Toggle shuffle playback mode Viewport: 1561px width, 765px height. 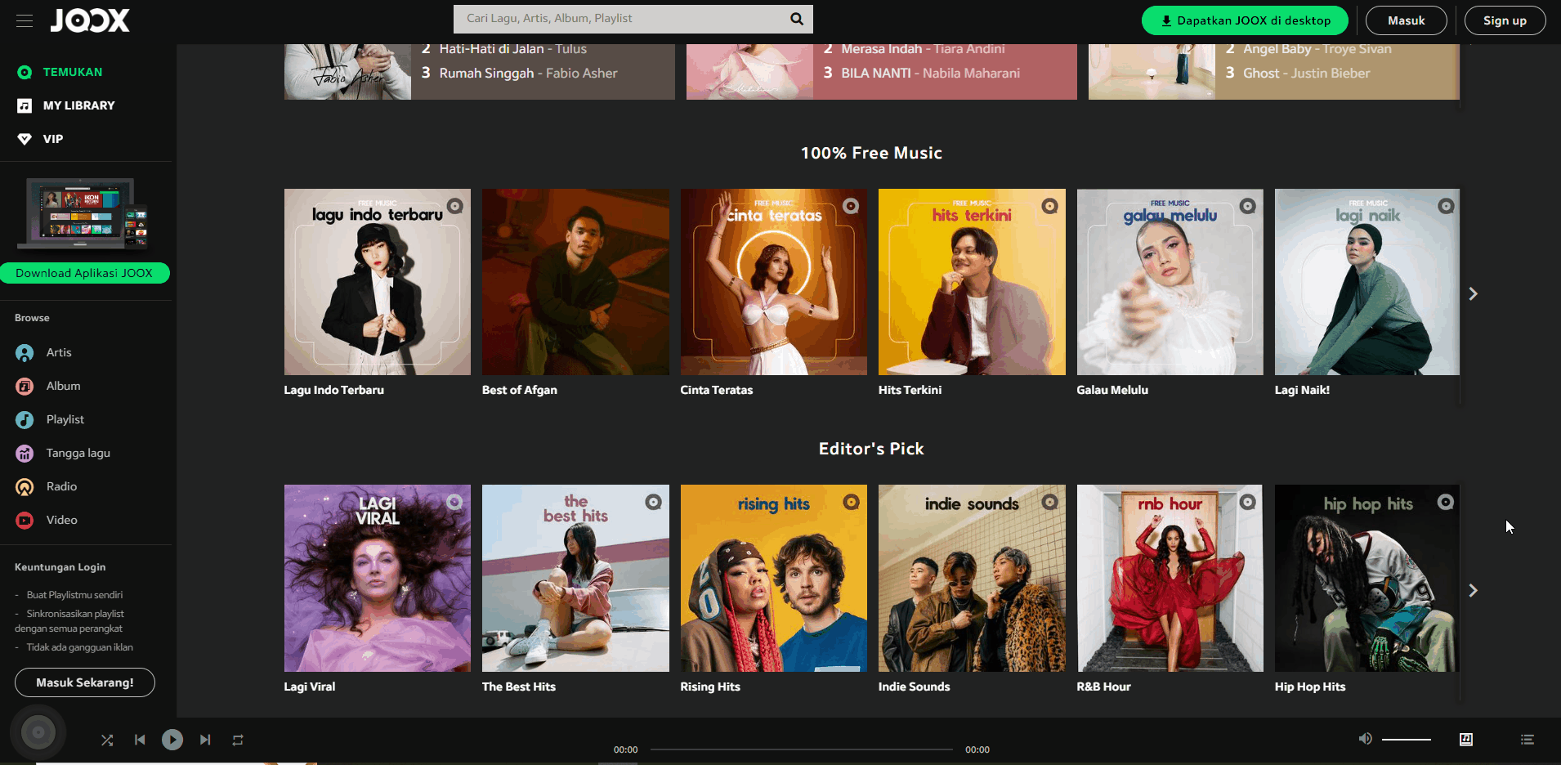click(106, 740)
